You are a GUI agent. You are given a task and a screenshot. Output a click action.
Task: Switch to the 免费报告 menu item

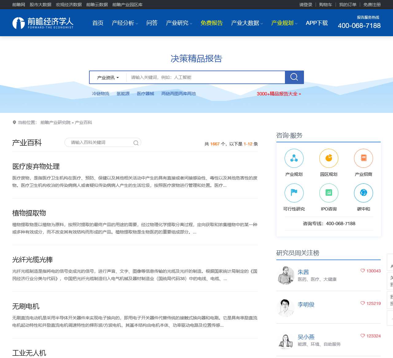(212, 23)
